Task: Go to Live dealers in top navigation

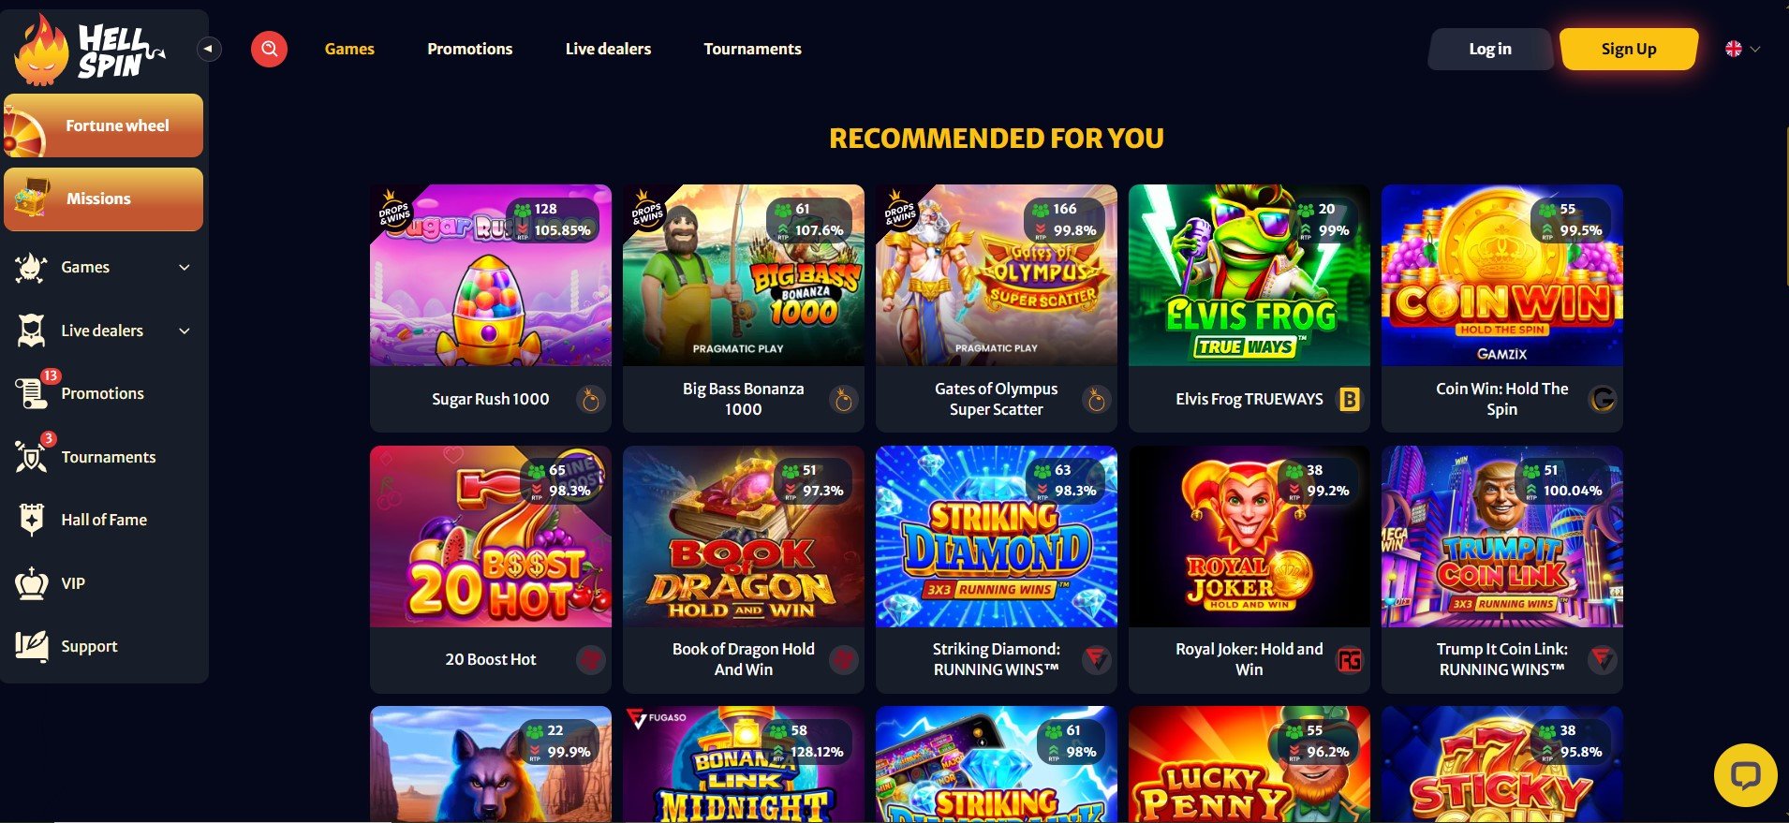Action: (x=608, y=49)
